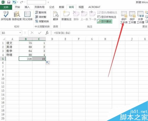
Task: Convert simplified to traditional with 简转繁
Action: (41, 17)
